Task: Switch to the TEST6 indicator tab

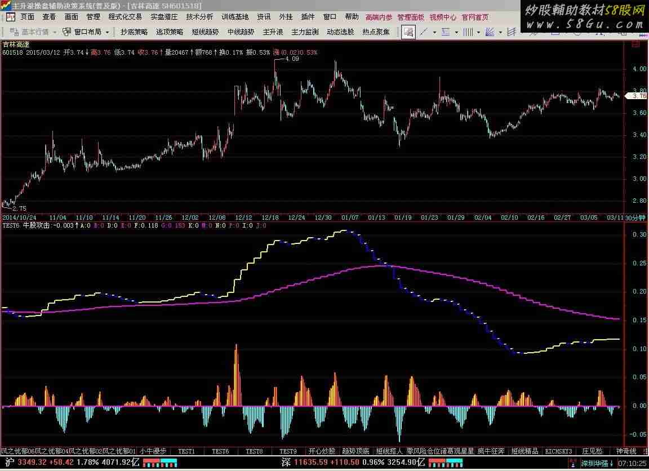Action: pos(220,451)
